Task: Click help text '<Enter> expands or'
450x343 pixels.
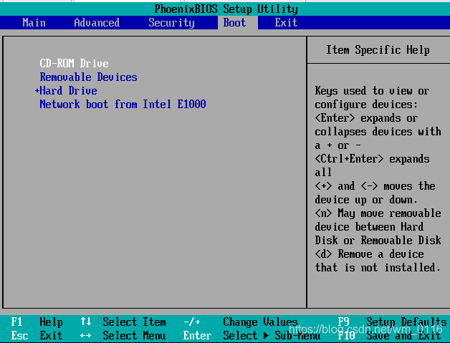Action: (366, 118)
